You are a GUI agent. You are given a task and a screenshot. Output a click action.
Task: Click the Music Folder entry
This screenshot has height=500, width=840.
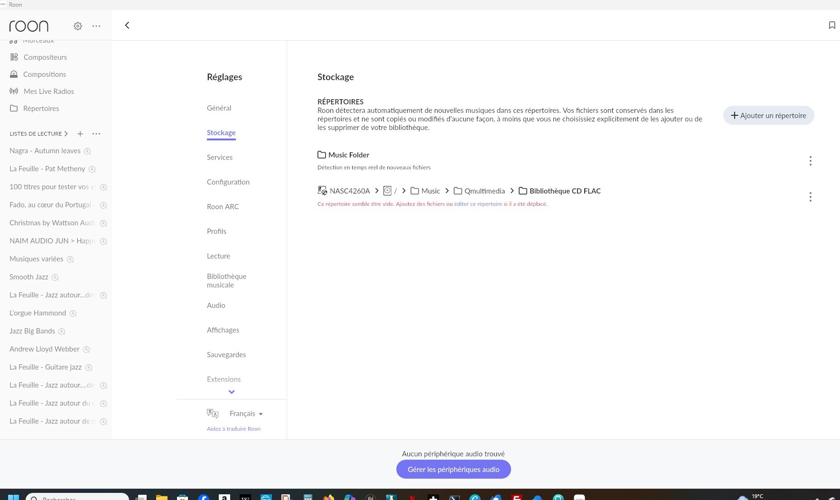[344, 155]
